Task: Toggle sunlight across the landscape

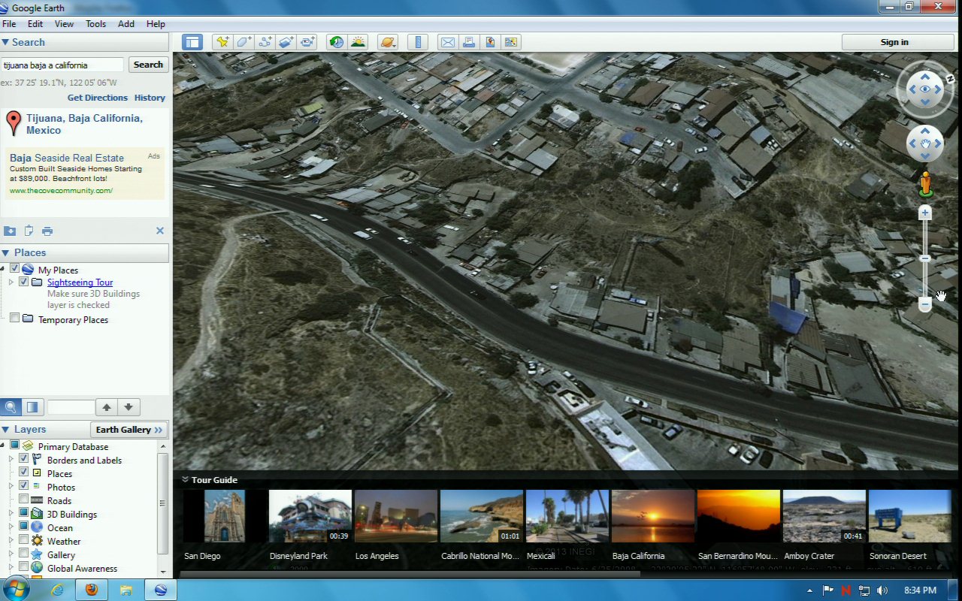Action: tap(358, 42)
